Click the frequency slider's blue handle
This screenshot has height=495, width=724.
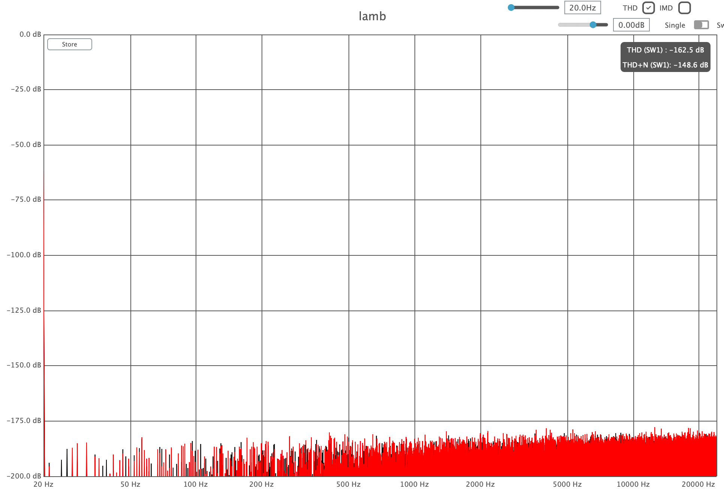(511, 7)
